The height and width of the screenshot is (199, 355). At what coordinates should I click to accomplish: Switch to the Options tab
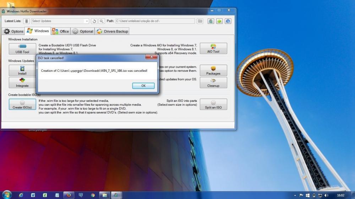click(13, 31)
